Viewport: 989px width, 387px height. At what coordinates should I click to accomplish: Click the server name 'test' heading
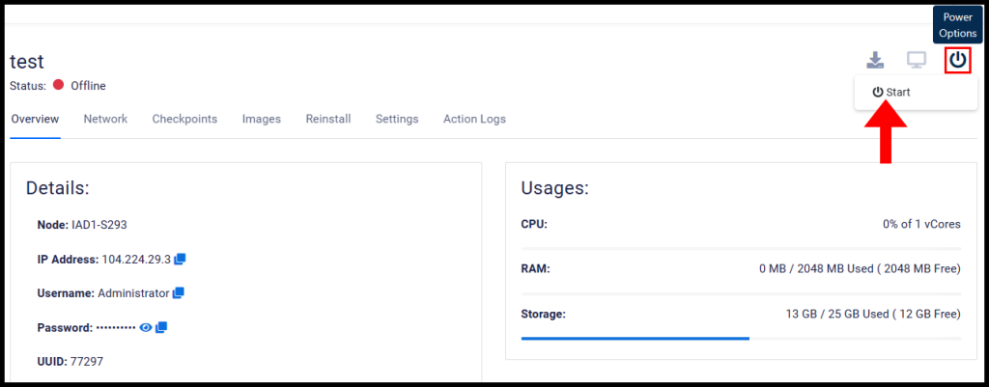[27, 62]
